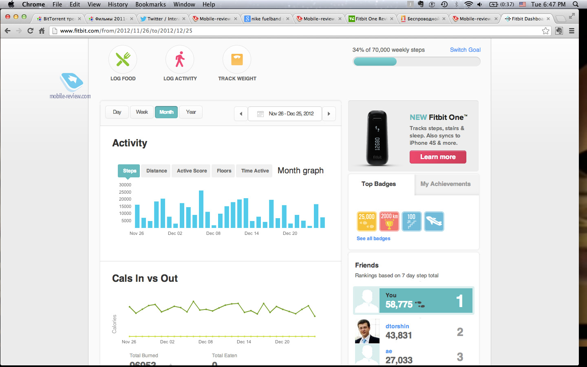Show the Time Active graph

(x=255, y=171)
